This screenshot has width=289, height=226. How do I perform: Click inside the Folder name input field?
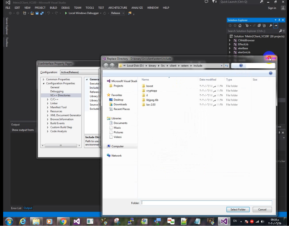(x=206, y=203)
